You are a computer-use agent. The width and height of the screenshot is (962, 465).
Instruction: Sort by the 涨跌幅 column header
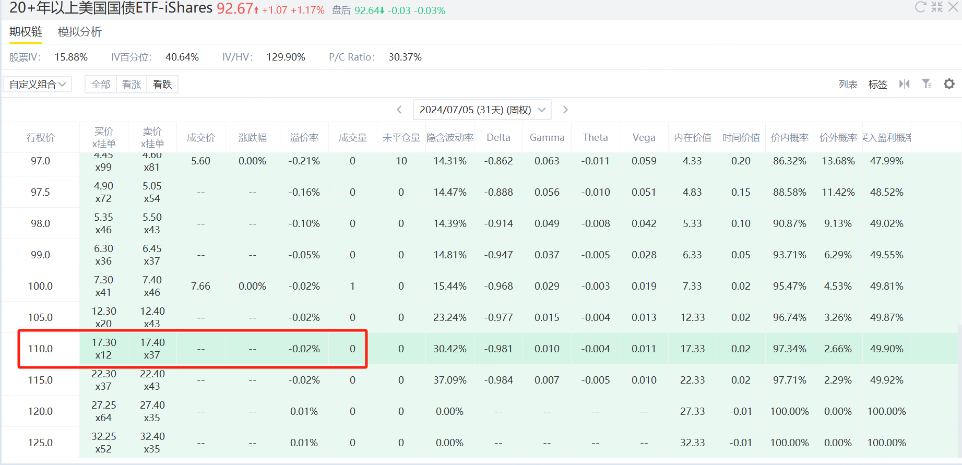pos(253,138)
